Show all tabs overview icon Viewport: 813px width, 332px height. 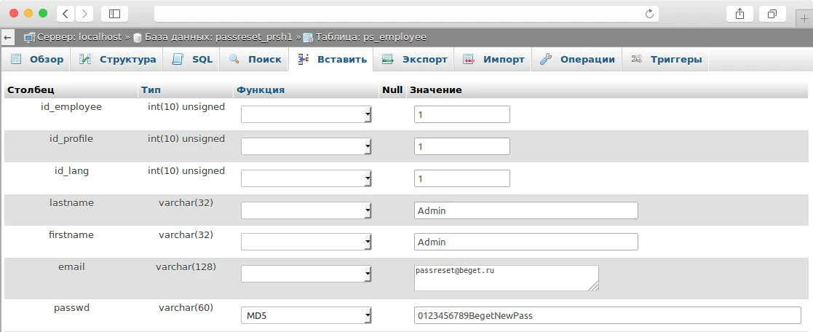click(x=772, y=13)
